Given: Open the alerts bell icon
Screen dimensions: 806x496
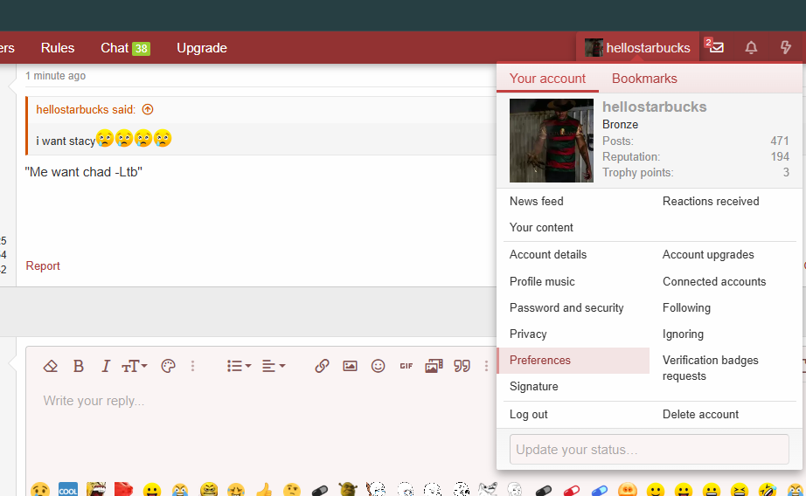Looking at the screenshot, I should point(751,48).
